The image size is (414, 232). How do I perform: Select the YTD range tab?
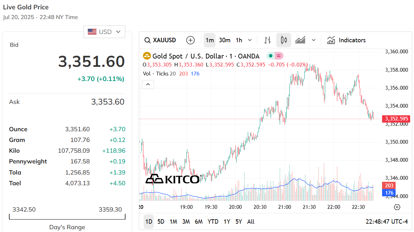click(213, 222)
